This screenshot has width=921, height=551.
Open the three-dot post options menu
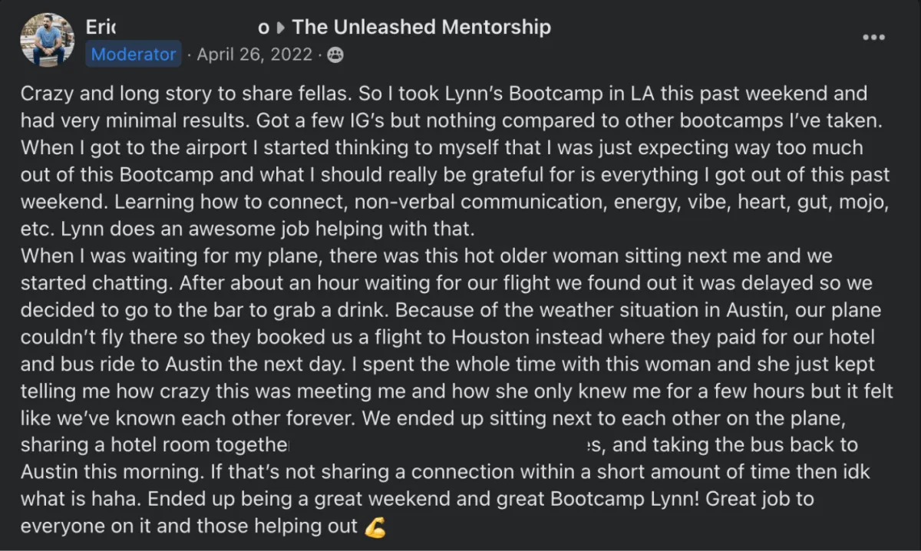873,38
